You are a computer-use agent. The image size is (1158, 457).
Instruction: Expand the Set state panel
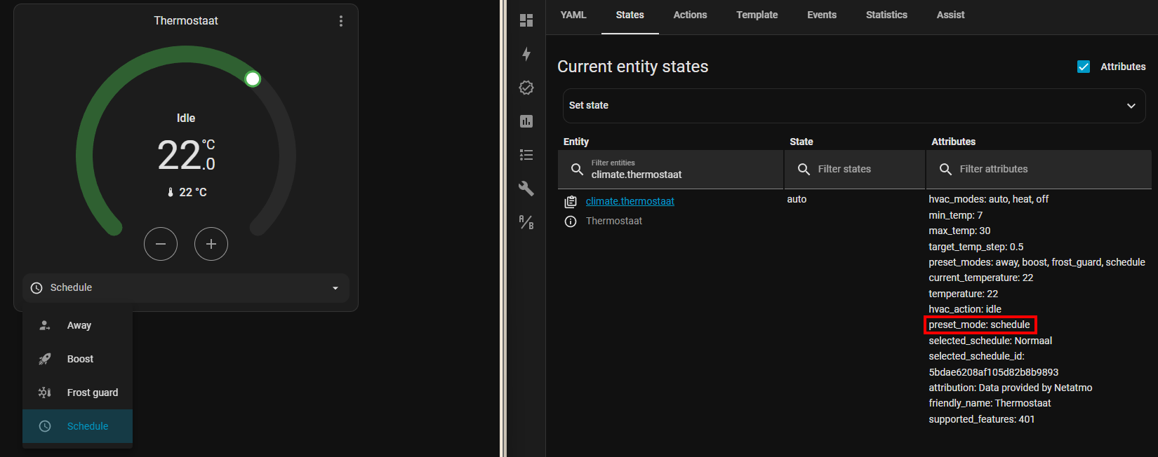coord(853,106)
